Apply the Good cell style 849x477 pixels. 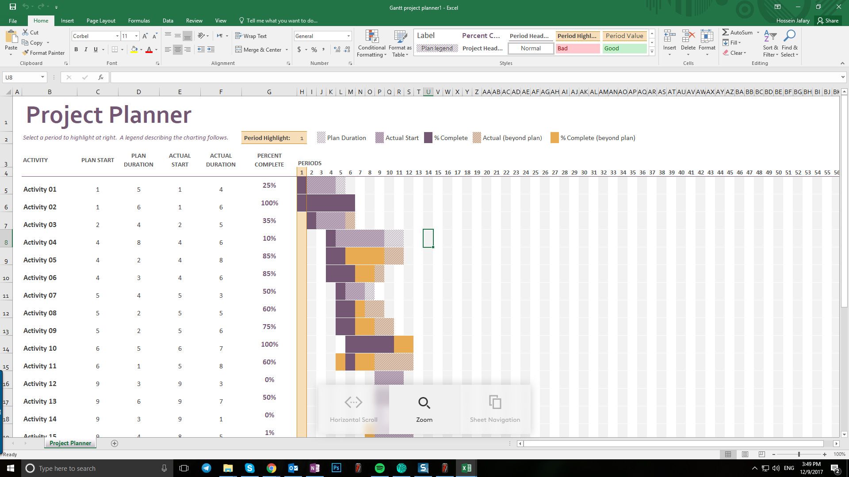(x=624, y=49)
